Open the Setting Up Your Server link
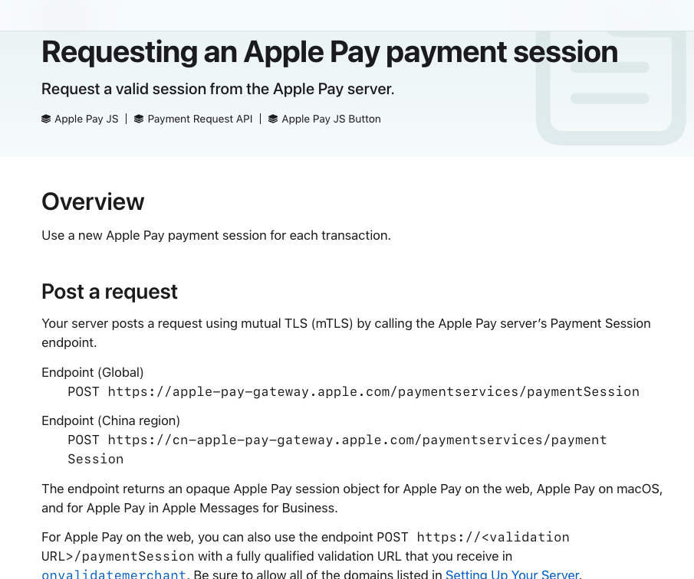 pos(512,574)
